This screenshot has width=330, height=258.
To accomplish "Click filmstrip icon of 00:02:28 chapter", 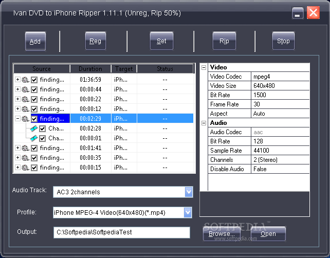I will point(34,128).
